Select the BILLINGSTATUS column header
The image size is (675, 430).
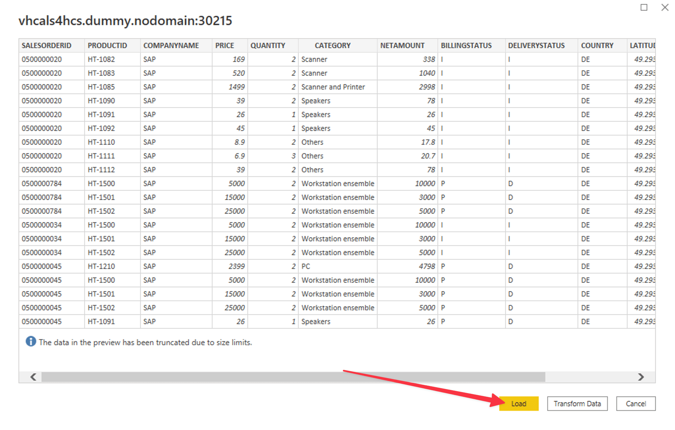466,45
